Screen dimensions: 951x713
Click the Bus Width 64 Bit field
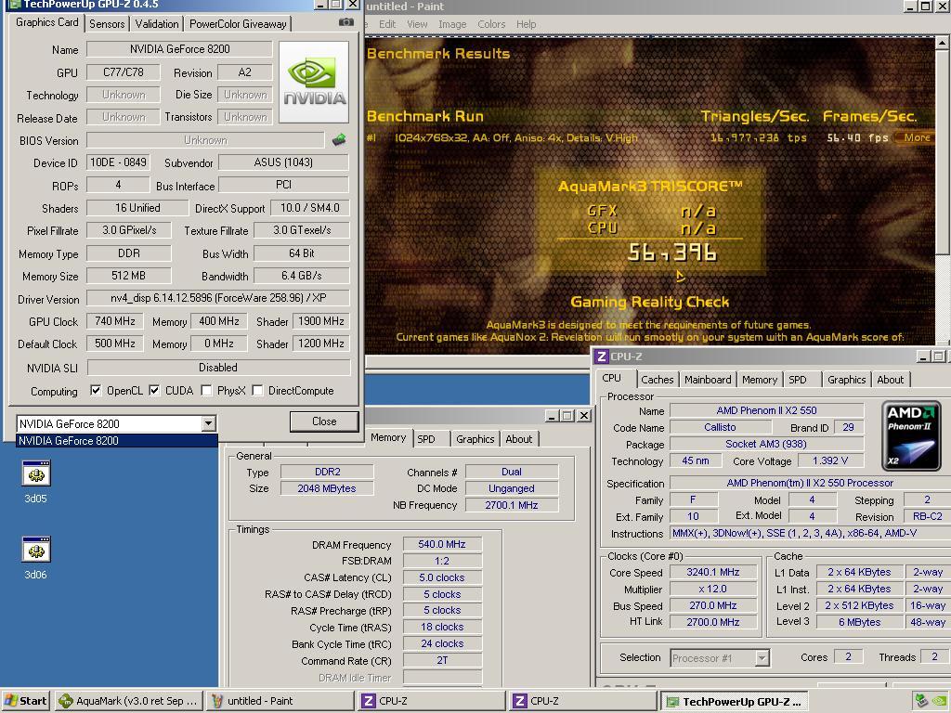[302, 253]
